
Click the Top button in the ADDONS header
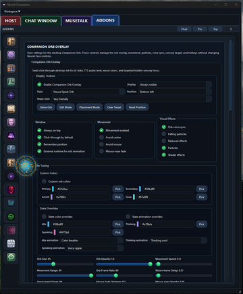pyautogui.click(x=215, y=29)
